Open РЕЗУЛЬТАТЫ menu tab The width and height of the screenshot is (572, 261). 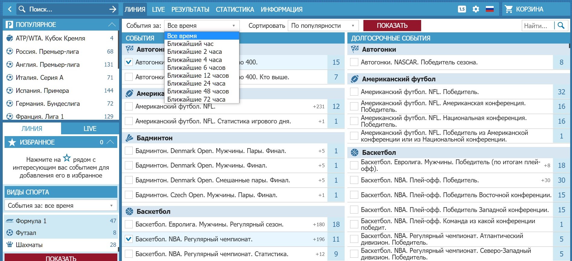coord(190,9)
